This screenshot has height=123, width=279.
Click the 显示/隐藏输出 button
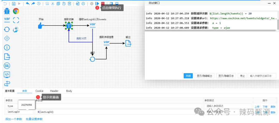coord(204,76)
